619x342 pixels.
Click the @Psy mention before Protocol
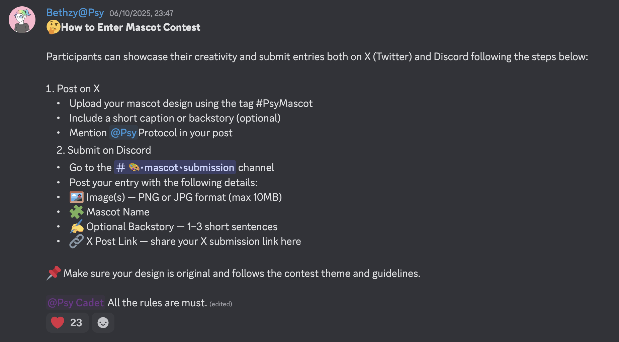pos(123,133)
